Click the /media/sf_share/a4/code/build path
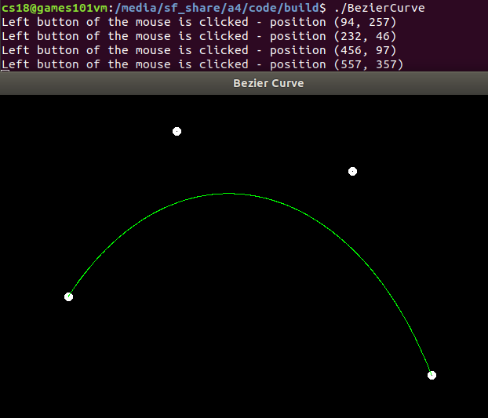 coord(217,8)
